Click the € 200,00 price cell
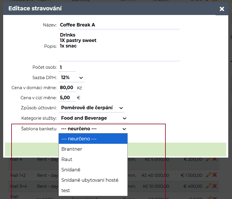 pyautogui.click(x=193, y=159)
